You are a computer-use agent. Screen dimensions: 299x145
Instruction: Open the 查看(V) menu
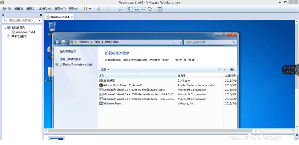pos(31,9)
